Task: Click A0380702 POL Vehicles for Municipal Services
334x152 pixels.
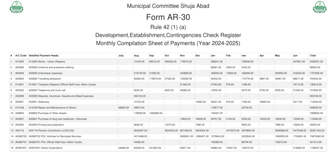Action: pos(55,136)
